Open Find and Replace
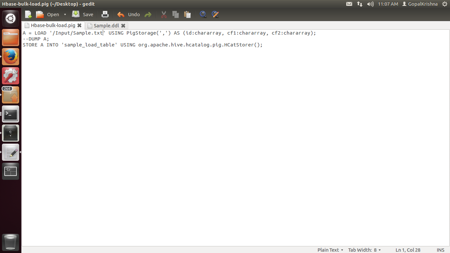 click(215, 14)
